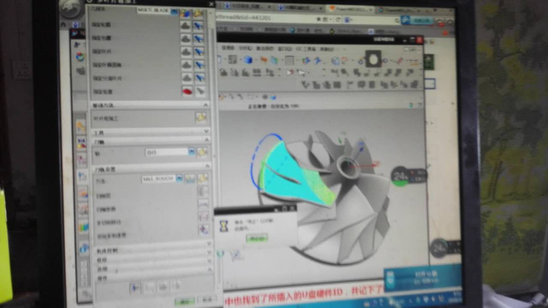
Task: Open 进给率和速度 (Feeds and Speeds) via its icon
Action: [204, 230]
